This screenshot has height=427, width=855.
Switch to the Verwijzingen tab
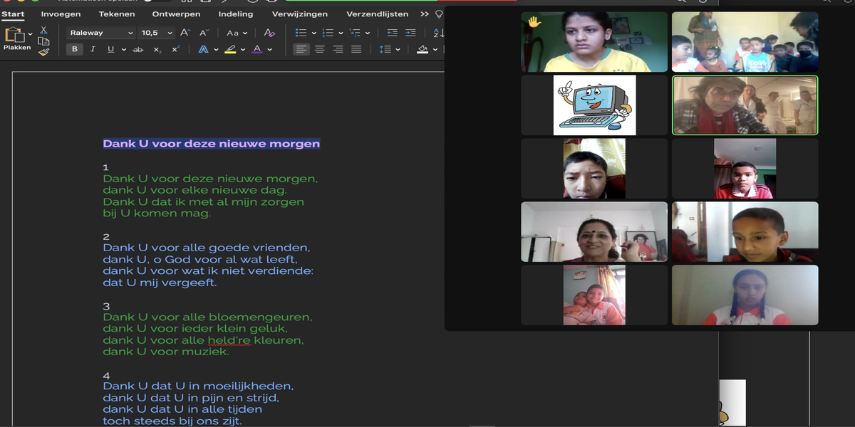point(300,14)
